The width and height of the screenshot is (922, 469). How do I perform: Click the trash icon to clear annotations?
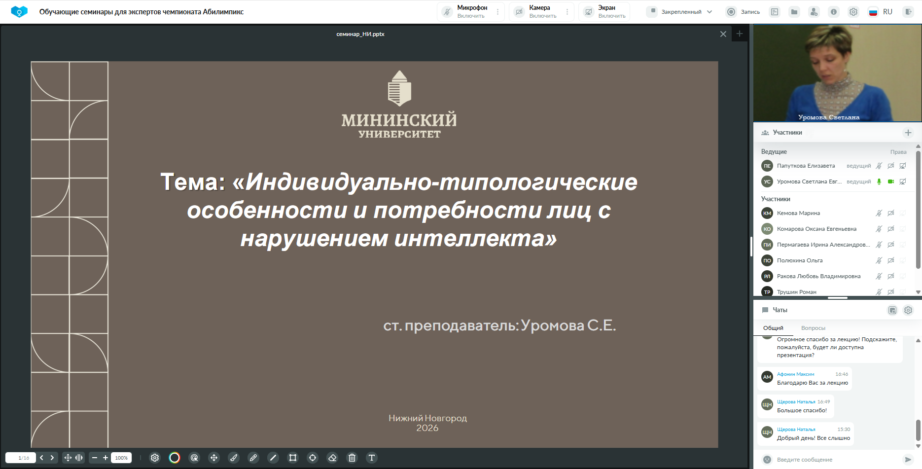click(x=352, y=458)
